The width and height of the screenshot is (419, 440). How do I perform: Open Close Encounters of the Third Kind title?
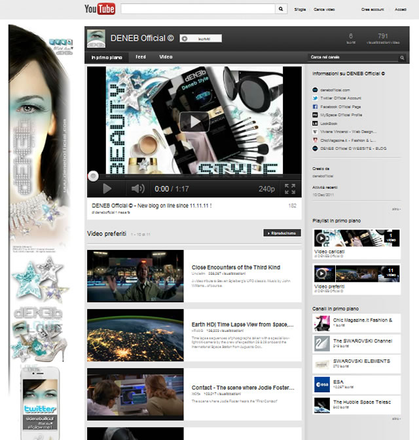click(x=236, y=268)
